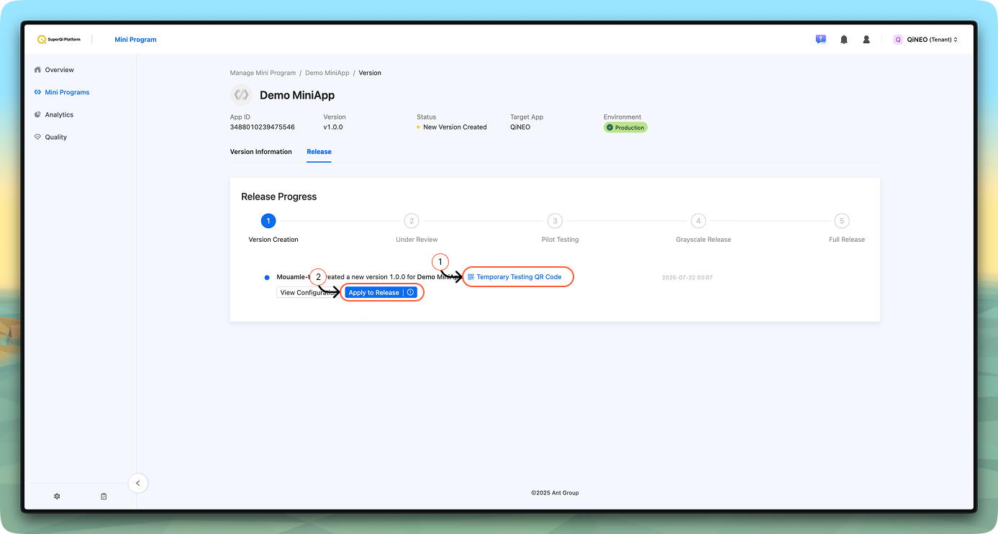Click step 2 Under Review in progress
The height and width of the screenshot is (534, 998).
(x=411, y=221)
